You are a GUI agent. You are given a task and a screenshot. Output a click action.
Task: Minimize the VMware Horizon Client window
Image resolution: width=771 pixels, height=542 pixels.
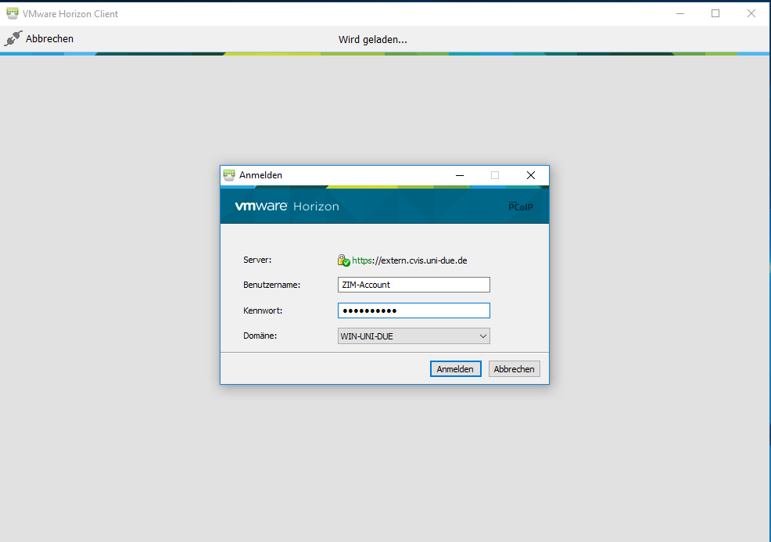(x=679, y=13)
